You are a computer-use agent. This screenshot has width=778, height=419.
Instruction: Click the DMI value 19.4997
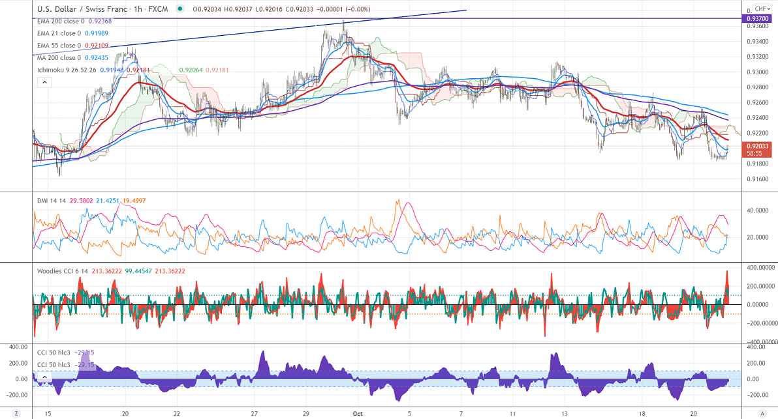(x=134, y=201)
